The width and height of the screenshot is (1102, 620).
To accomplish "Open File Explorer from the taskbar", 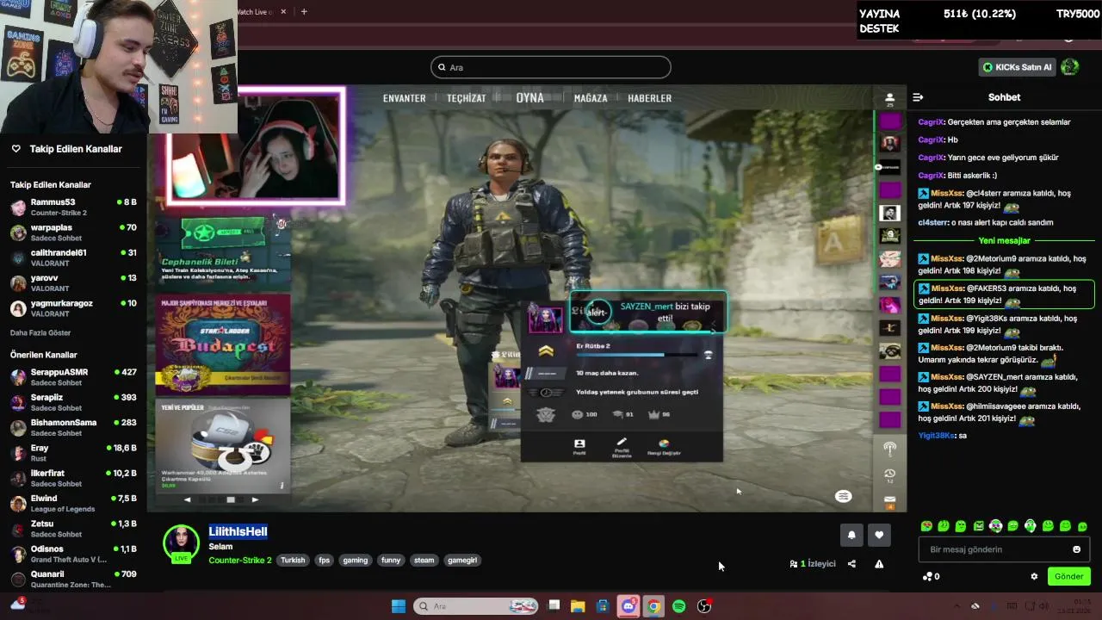I will click(x=578, y=606).
